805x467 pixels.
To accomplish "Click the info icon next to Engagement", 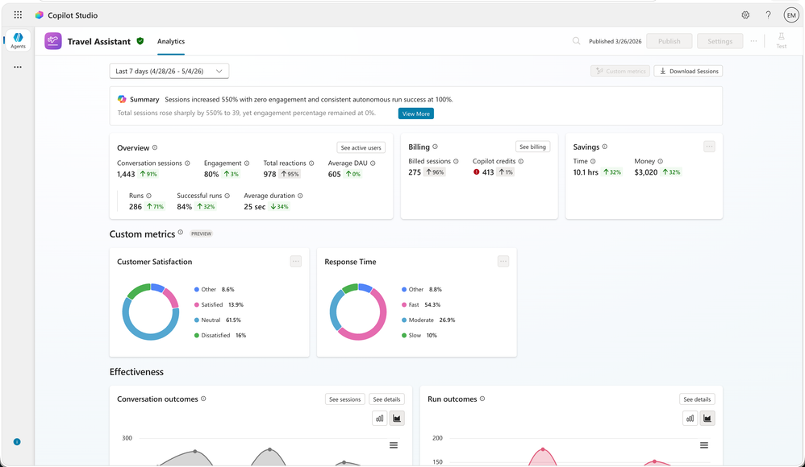I will (x=247, y=163).
